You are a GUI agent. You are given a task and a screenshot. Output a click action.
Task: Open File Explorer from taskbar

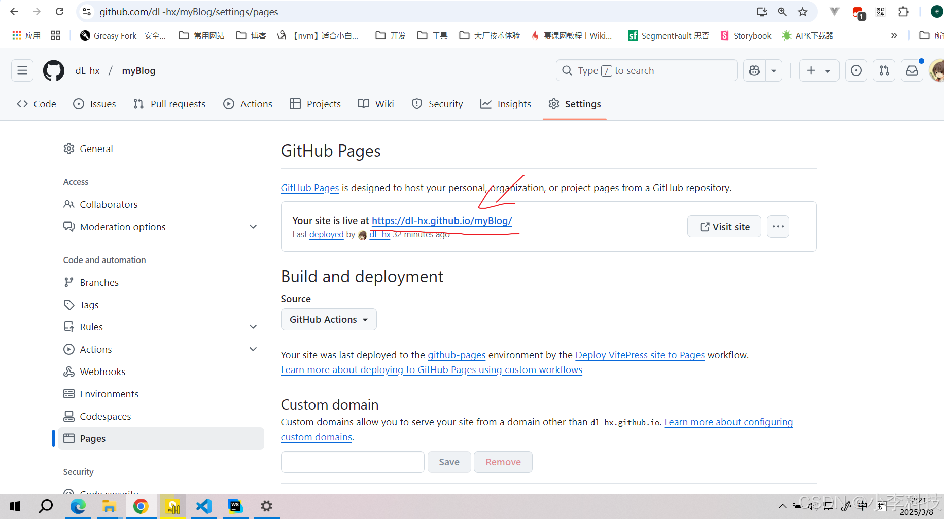click(110, 506)
